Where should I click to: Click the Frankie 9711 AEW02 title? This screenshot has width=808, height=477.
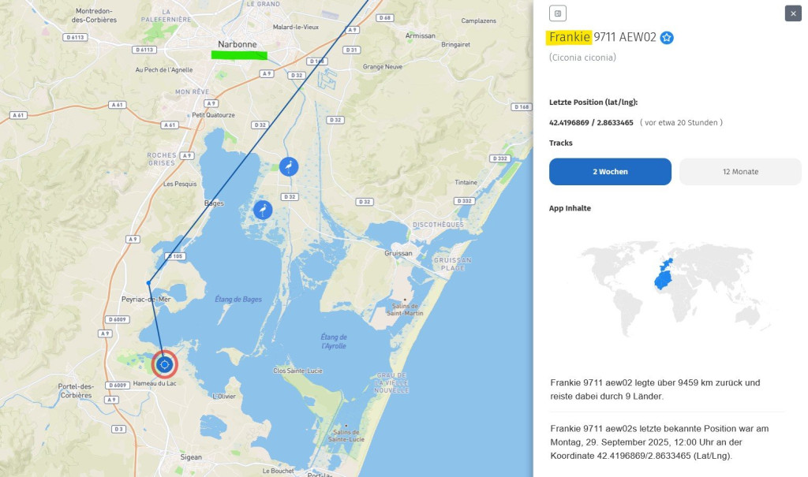point(602,37)
